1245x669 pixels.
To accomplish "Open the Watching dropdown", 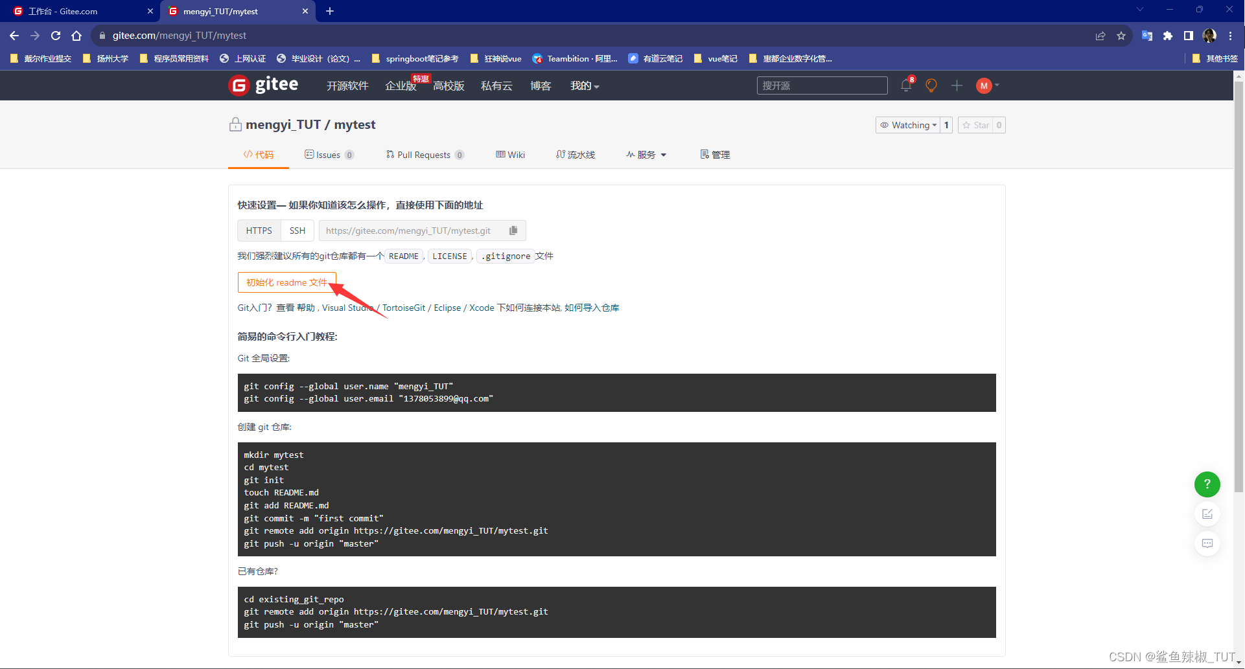I will (908, 125).
